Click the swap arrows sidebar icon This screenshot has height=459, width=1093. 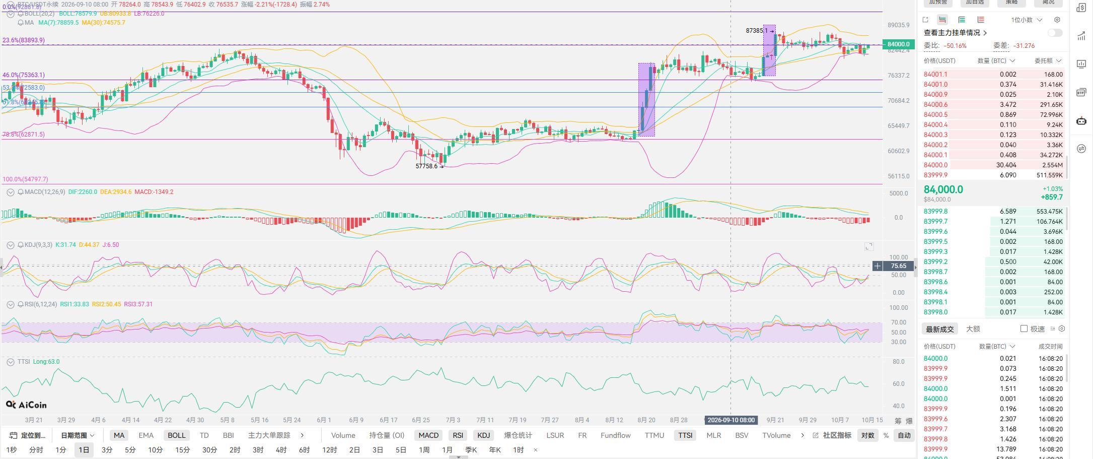pyautogui.click(x=1081, y=149)
